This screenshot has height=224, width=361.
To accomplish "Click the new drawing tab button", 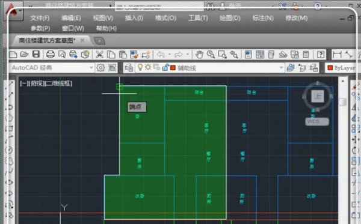I will pos(99,41).
